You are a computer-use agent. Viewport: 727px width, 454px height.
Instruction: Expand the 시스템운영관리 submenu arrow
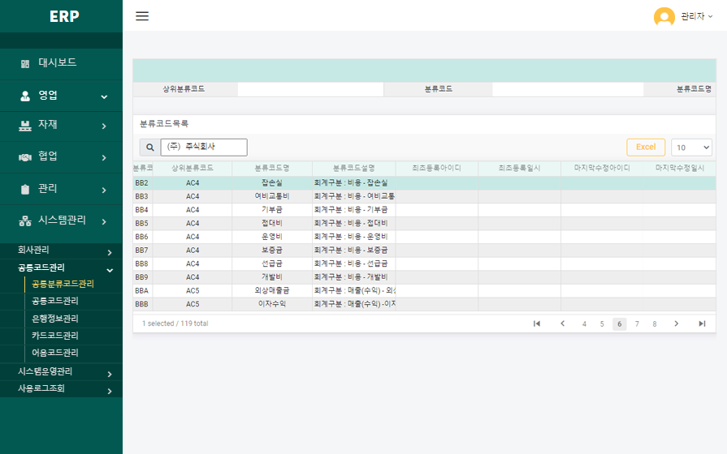[x=110, y=374]
